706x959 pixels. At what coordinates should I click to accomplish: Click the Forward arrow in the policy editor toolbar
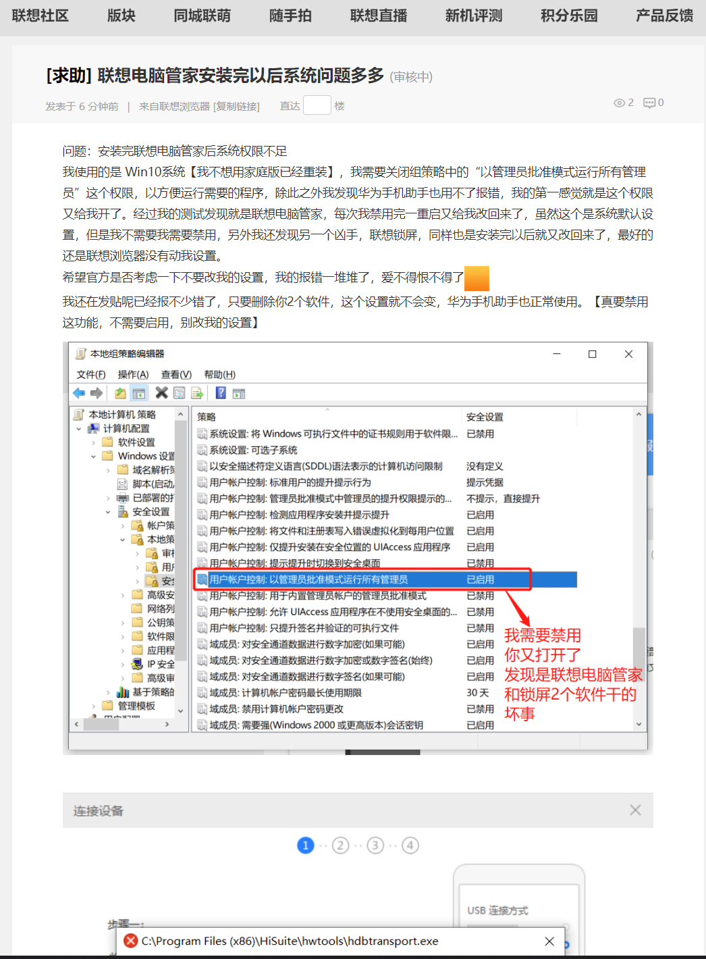tap(97, 393)
